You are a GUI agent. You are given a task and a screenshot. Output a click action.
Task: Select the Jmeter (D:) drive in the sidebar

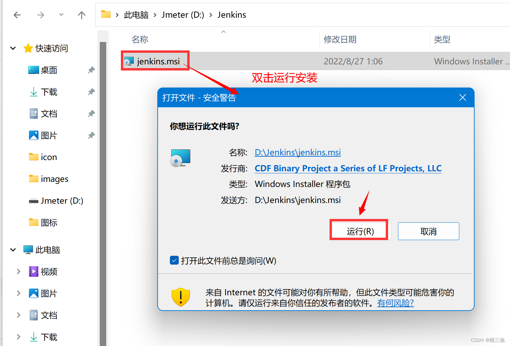click(62, 201)
